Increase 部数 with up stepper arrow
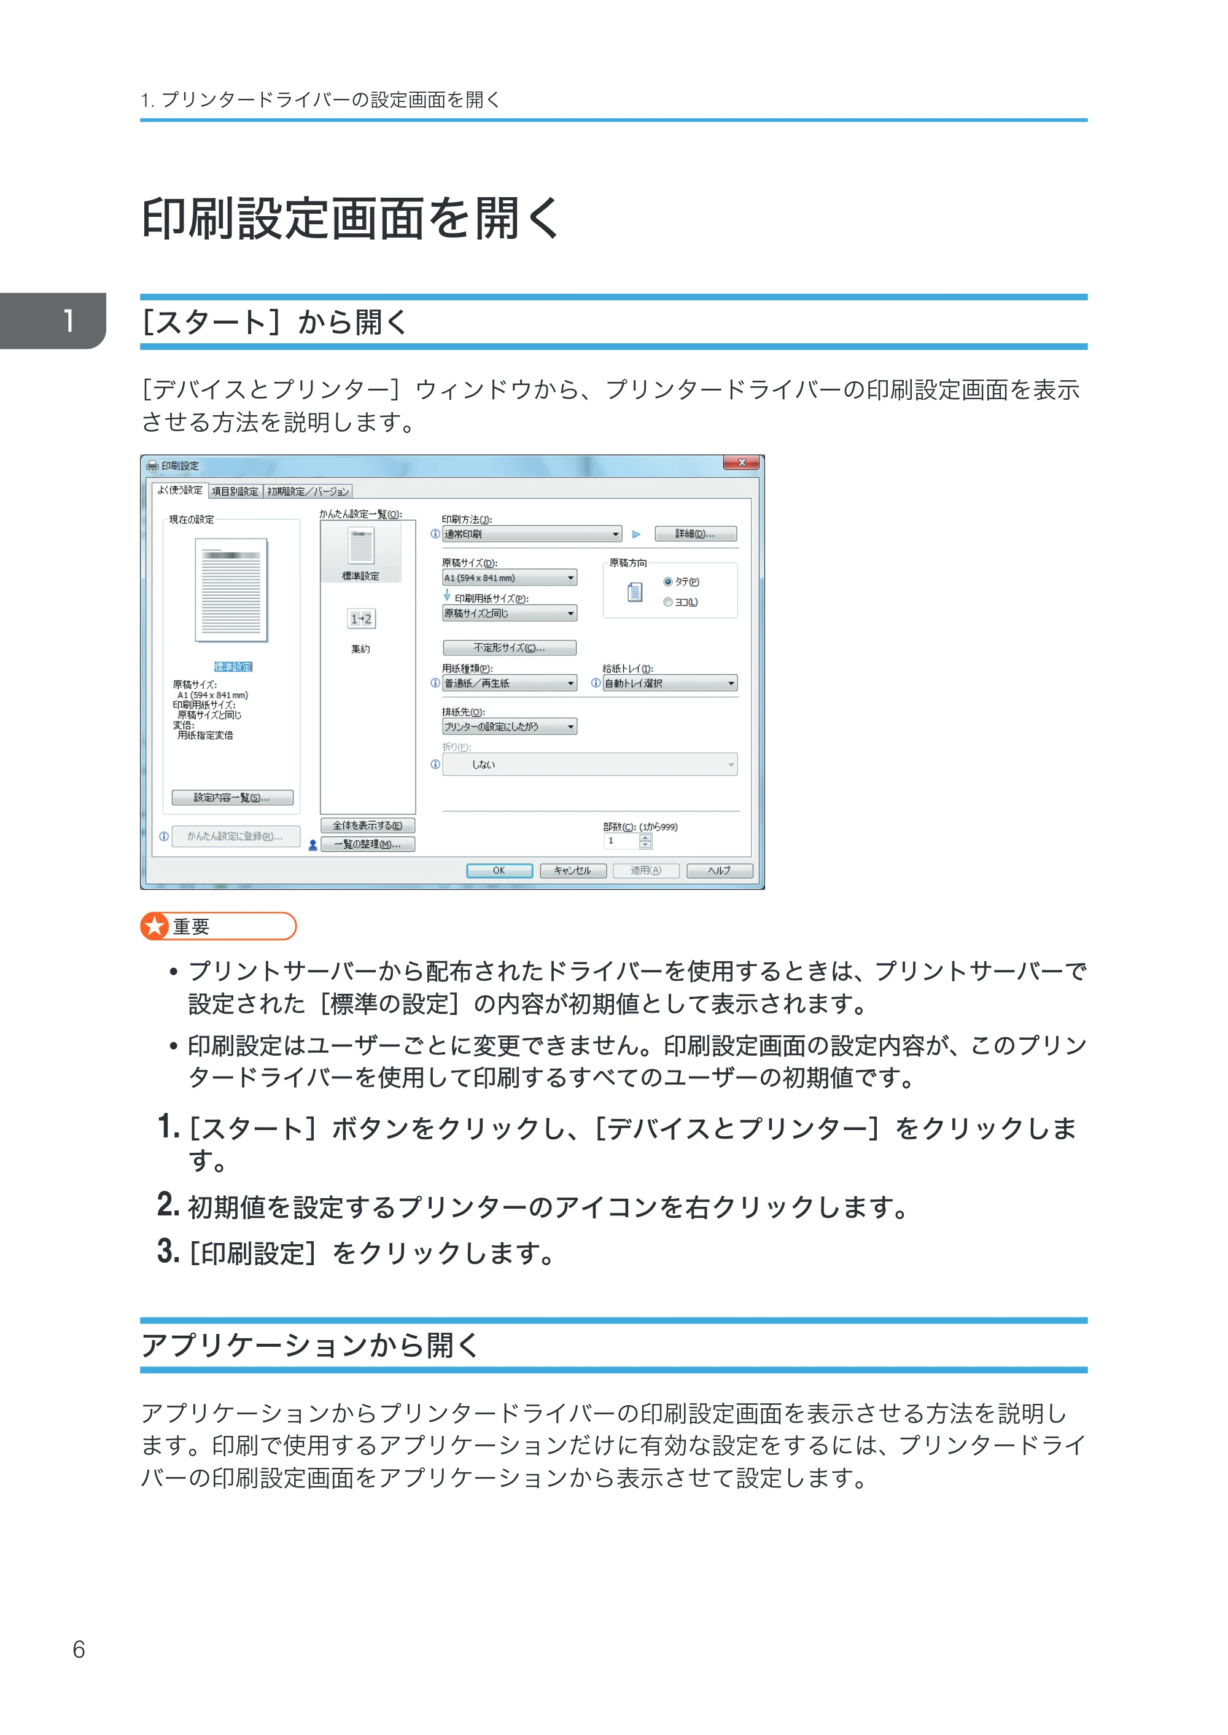 (x=646, y=837)
